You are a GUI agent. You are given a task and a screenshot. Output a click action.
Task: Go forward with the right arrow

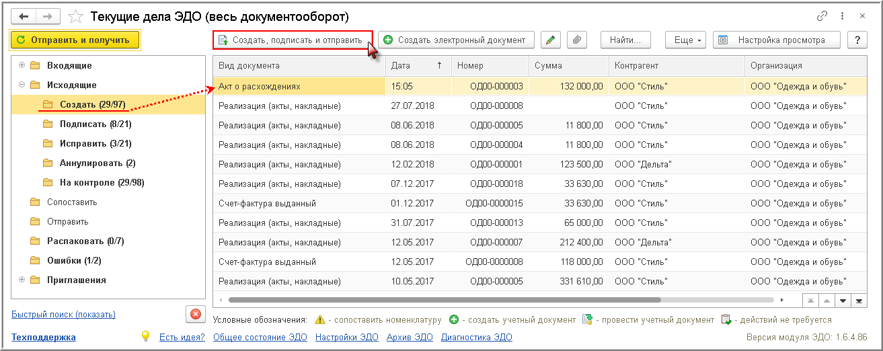point(48,15)
